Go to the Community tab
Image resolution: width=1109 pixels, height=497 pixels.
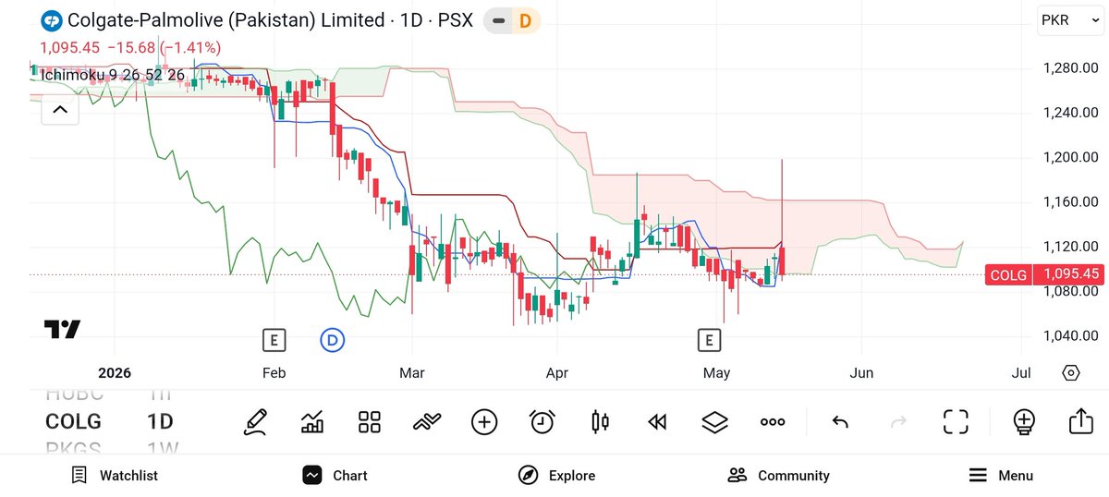click(x=779, y=476)
